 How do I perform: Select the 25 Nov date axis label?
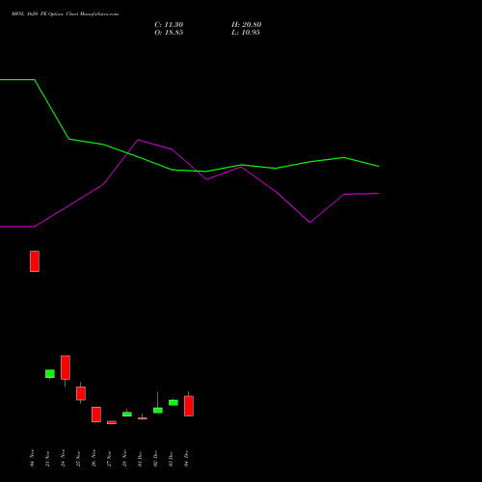pos(78,458)
